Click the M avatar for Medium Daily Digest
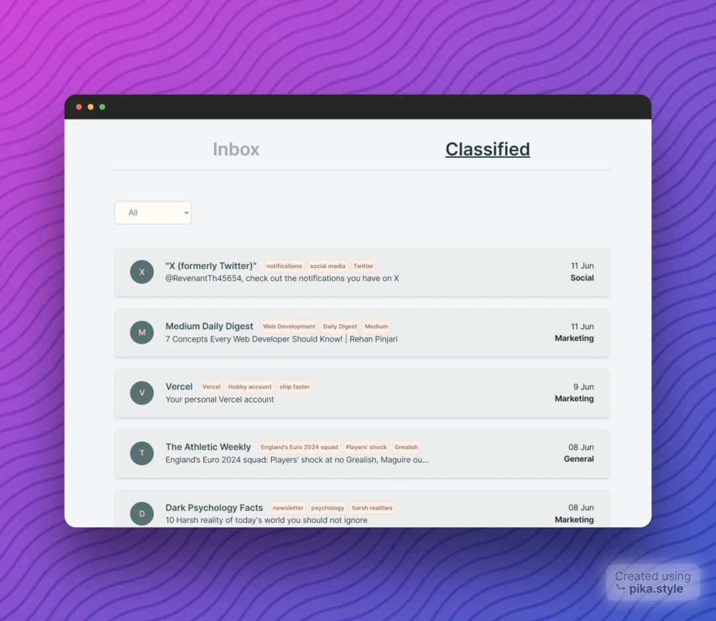 coord(142,332)
